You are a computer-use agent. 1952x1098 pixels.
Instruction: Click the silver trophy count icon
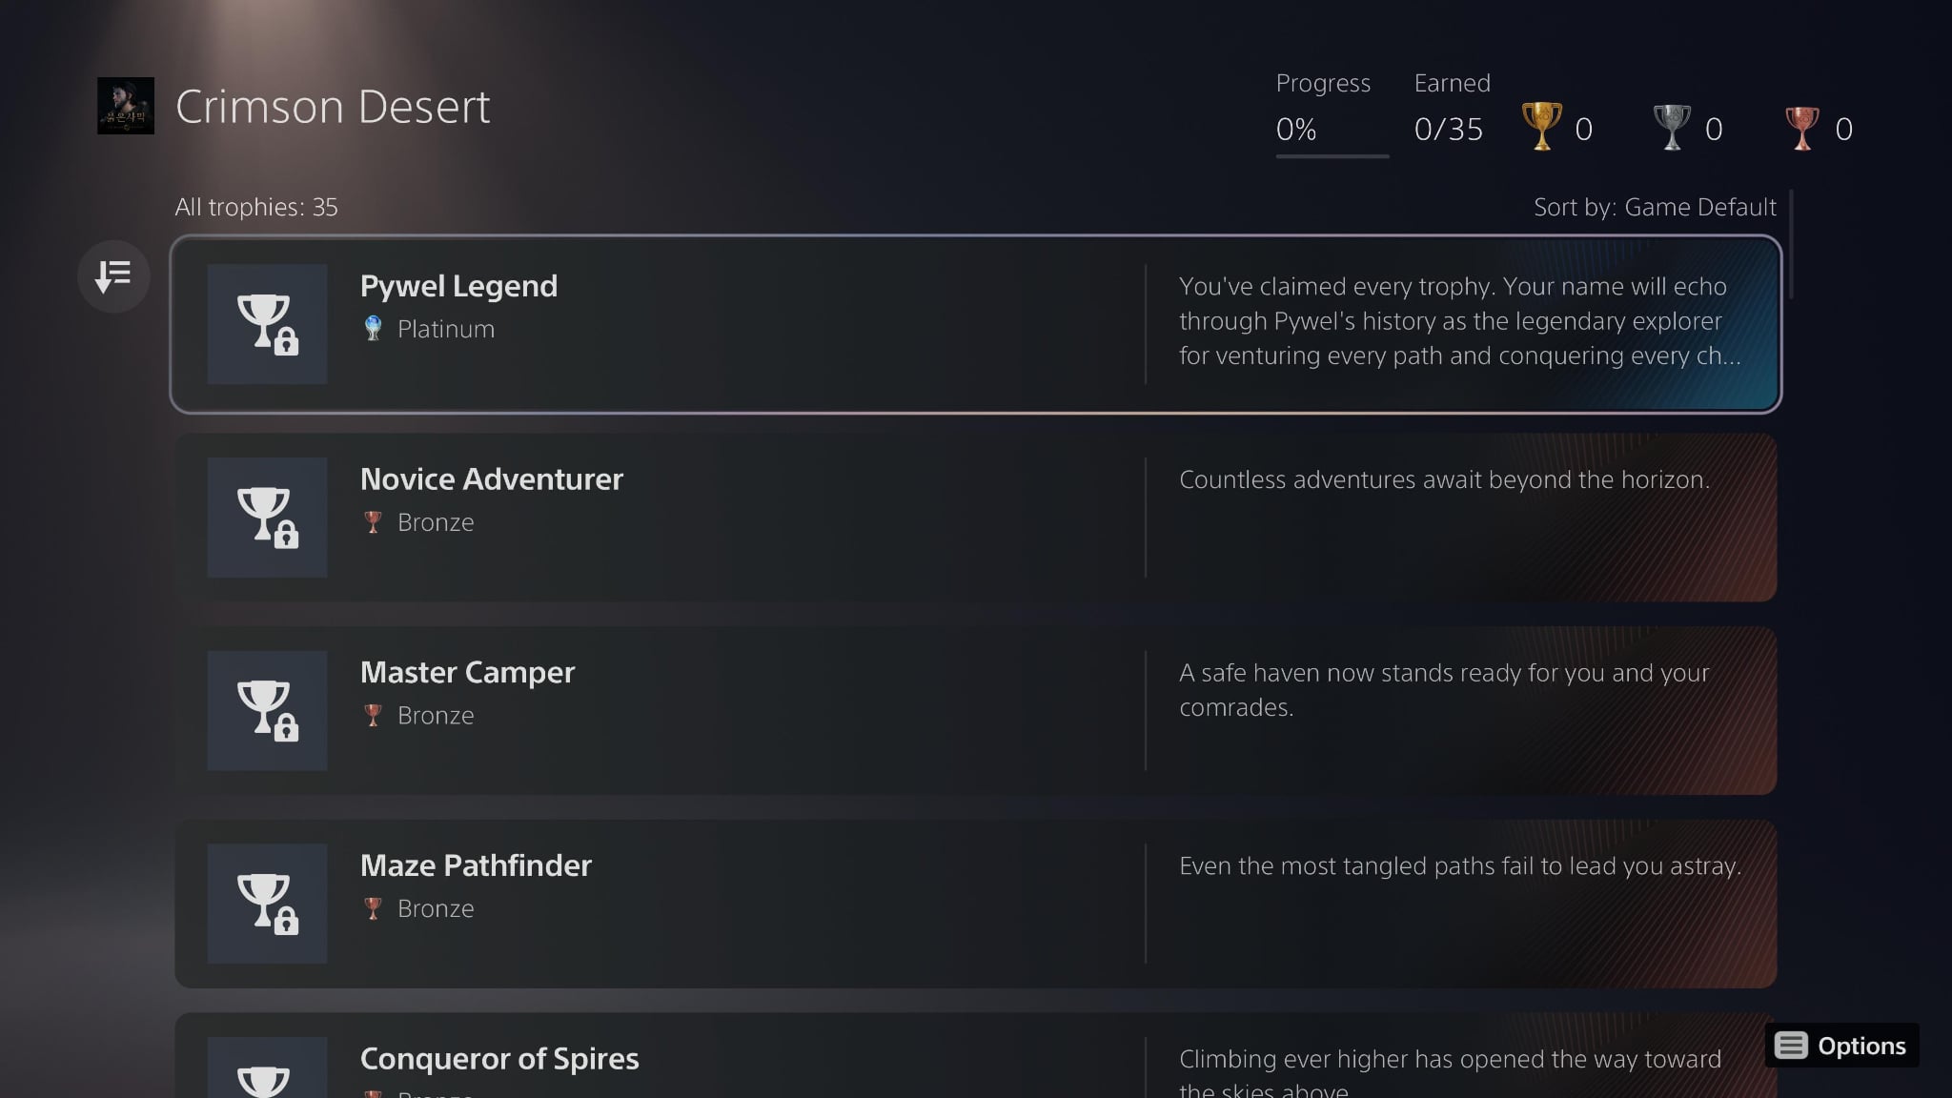click(1671, 127)
